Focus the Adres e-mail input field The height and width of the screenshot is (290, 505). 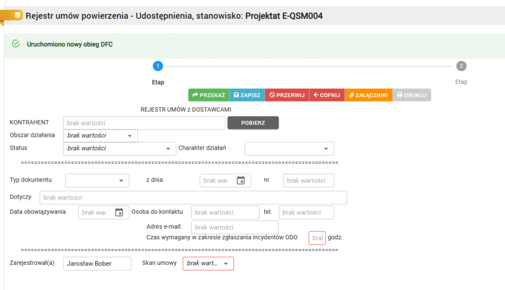pos(235,227)
